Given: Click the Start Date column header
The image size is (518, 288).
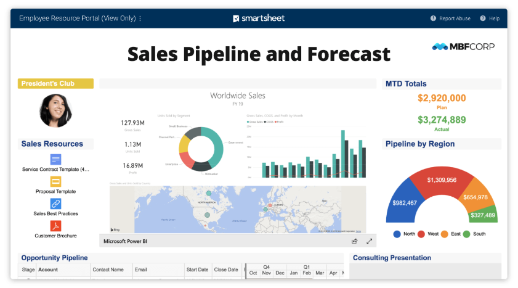Looking at the screenshot, I should [197, 270].
